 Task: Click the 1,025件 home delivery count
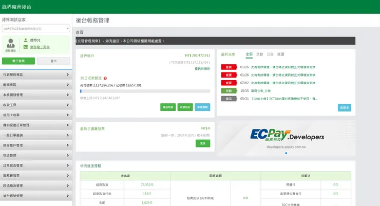point(147,203)
